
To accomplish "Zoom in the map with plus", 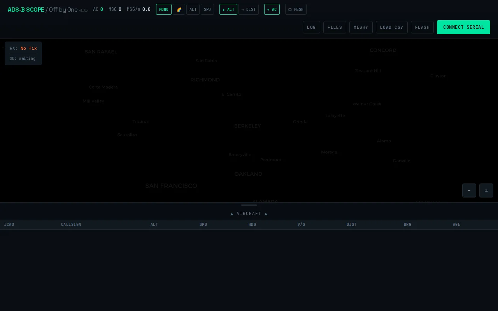I will [486, 190].
